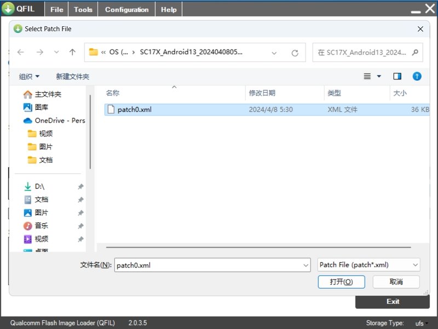Go forward to next folder

[39, 52]
